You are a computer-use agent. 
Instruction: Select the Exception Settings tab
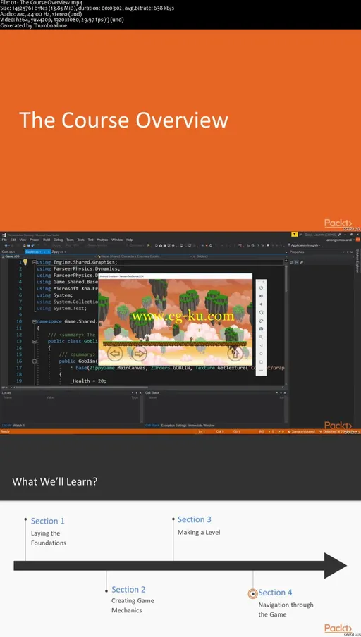point(173,426)
